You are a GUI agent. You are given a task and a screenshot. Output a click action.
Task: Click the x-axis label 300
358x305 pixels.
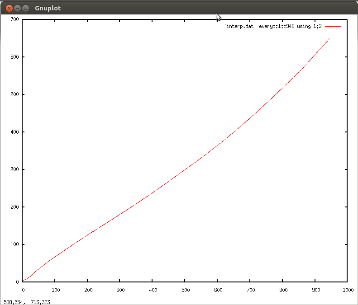120,290
